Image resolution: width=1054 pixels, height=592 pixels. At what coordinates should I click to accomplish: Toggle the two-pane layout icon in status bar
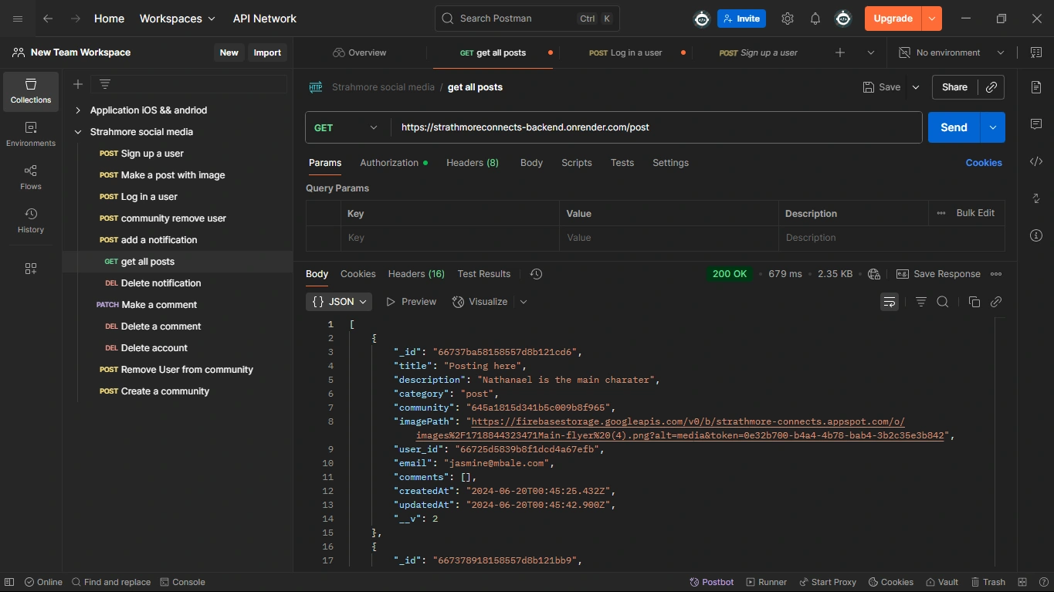[1022, 582]
